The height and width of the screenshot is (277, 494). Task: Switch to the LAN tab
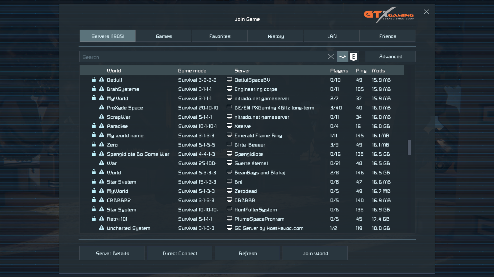point(332,36)
